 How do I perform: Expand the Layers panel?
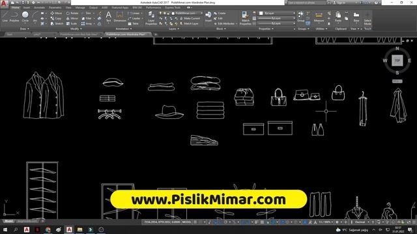pyautogui.click(x=174, y=29)
